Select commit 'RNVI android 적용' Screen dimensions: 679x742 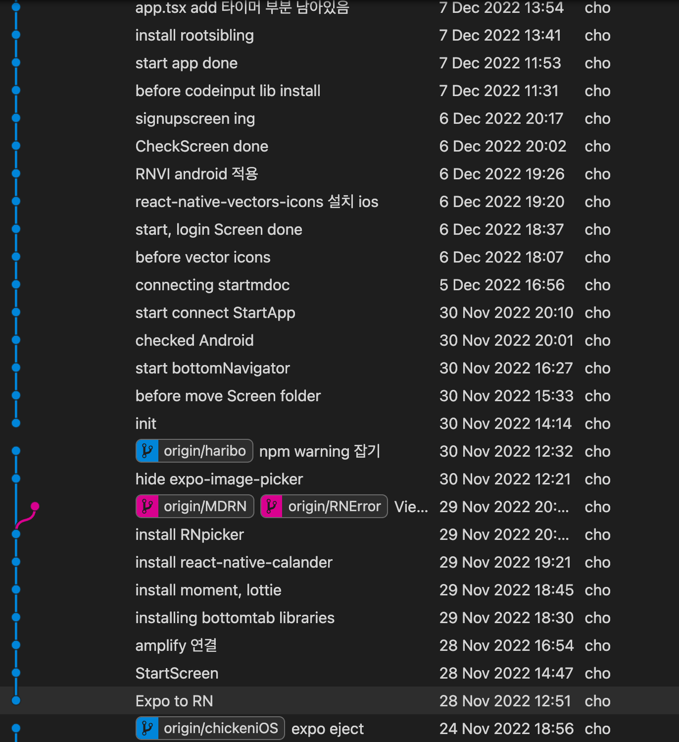(x=197, y=174)
